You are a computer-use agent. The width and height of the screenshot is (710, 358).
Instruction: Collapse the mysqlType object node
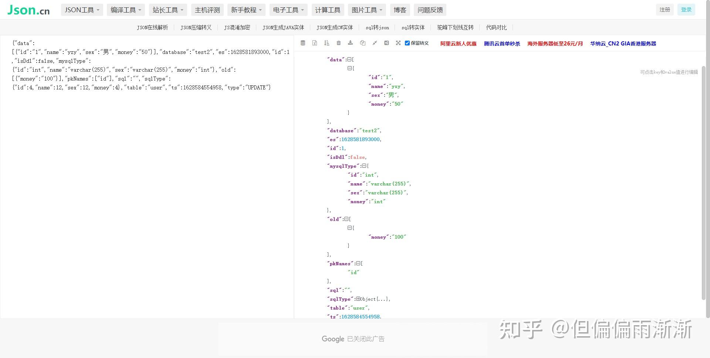point(364,166)
